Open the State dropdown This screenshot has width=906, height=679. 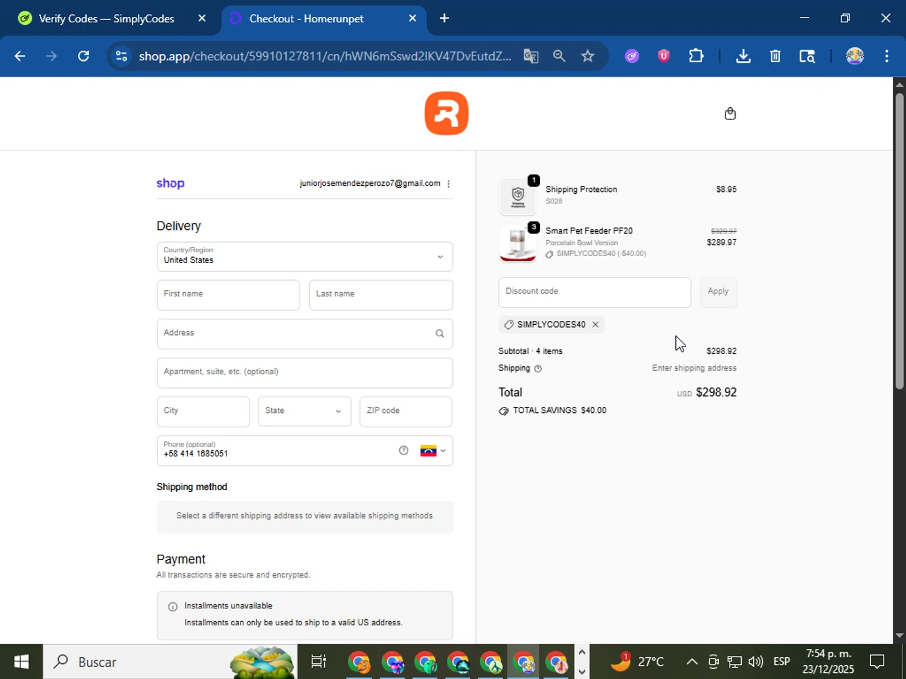pyautogui.click(x=304, y=411)
